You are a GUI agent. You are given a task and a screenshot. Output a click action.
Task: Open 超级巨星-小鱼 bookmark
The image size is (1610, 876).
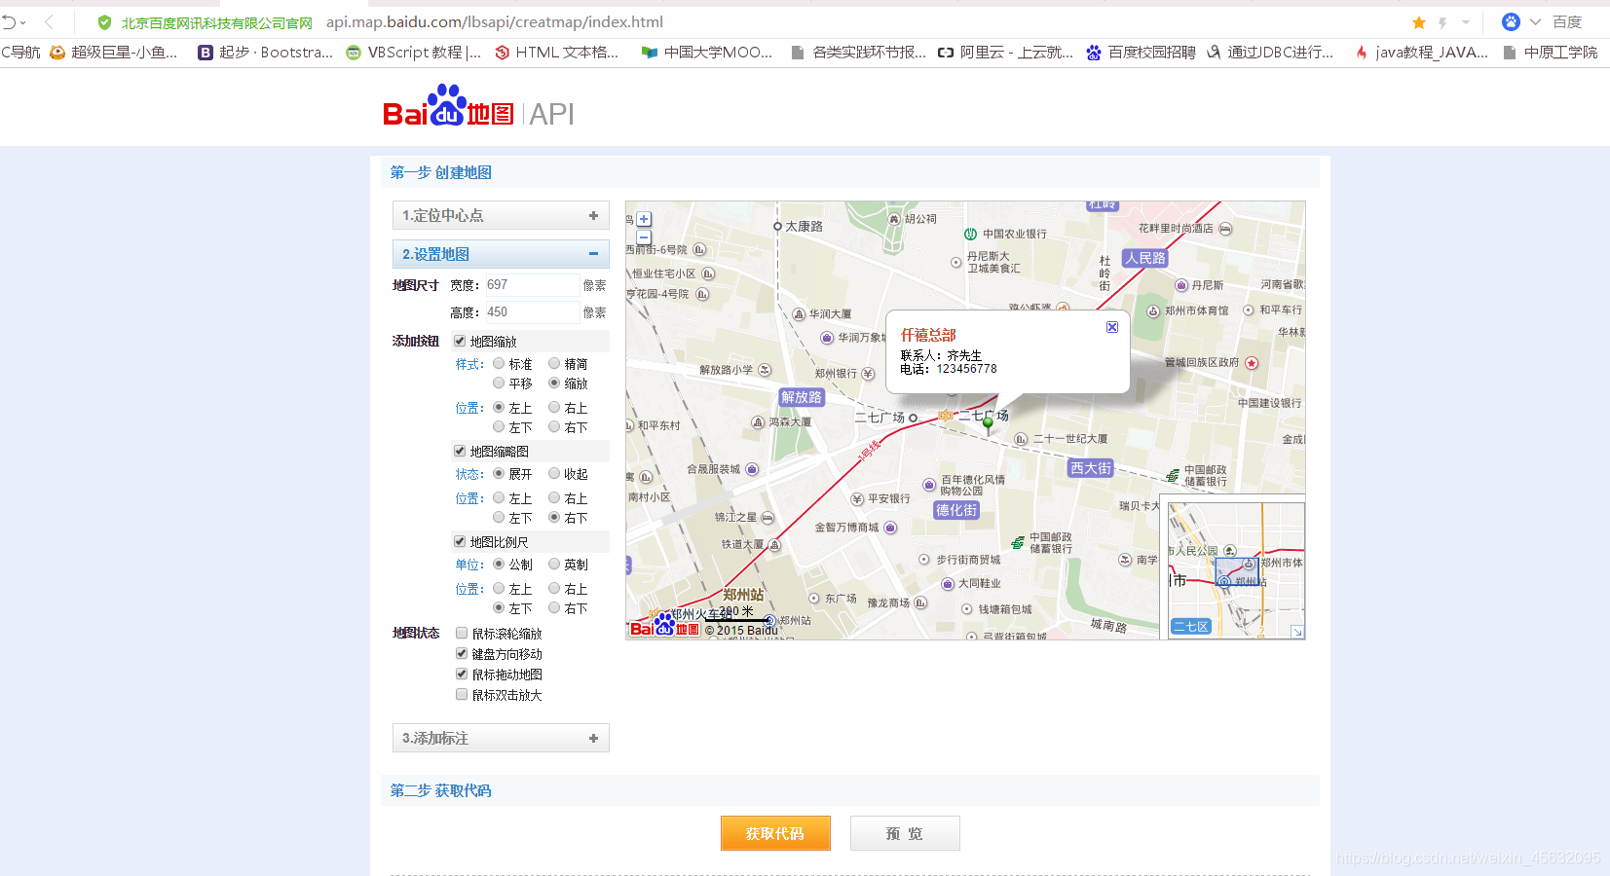(x=114, y=53)
